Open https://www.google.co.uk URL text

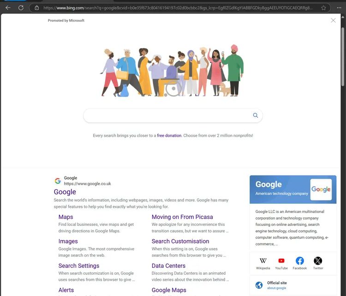pos(87,184)
